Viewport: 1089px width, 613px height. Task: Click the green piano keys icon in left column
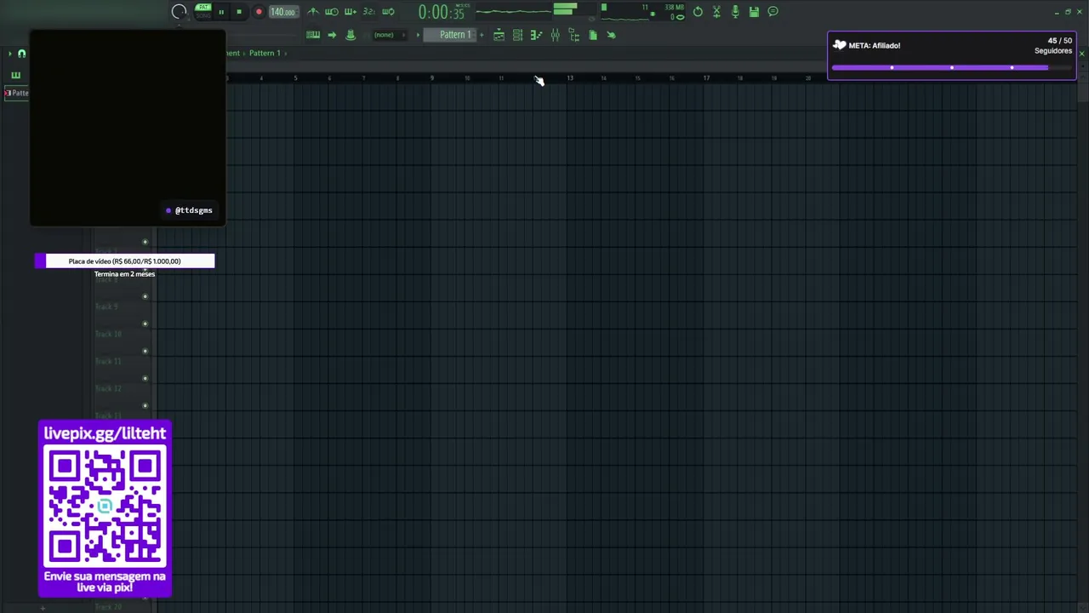click(15, 75)
